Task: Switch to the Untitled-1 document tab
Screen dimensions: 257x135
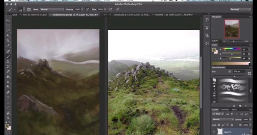Action: pos(174,15)
